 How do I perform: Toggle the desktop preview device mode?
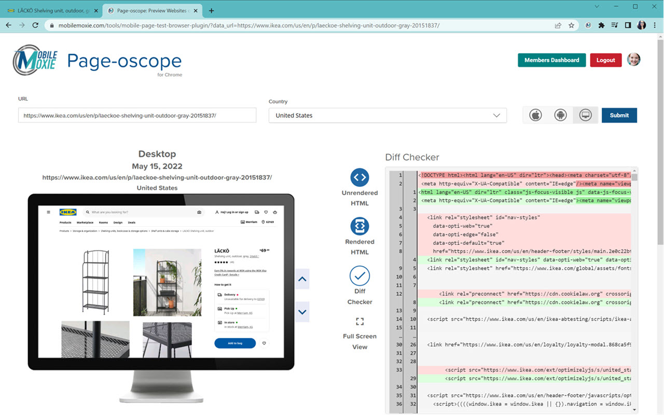pyautogui.click(x=585, y=115)
